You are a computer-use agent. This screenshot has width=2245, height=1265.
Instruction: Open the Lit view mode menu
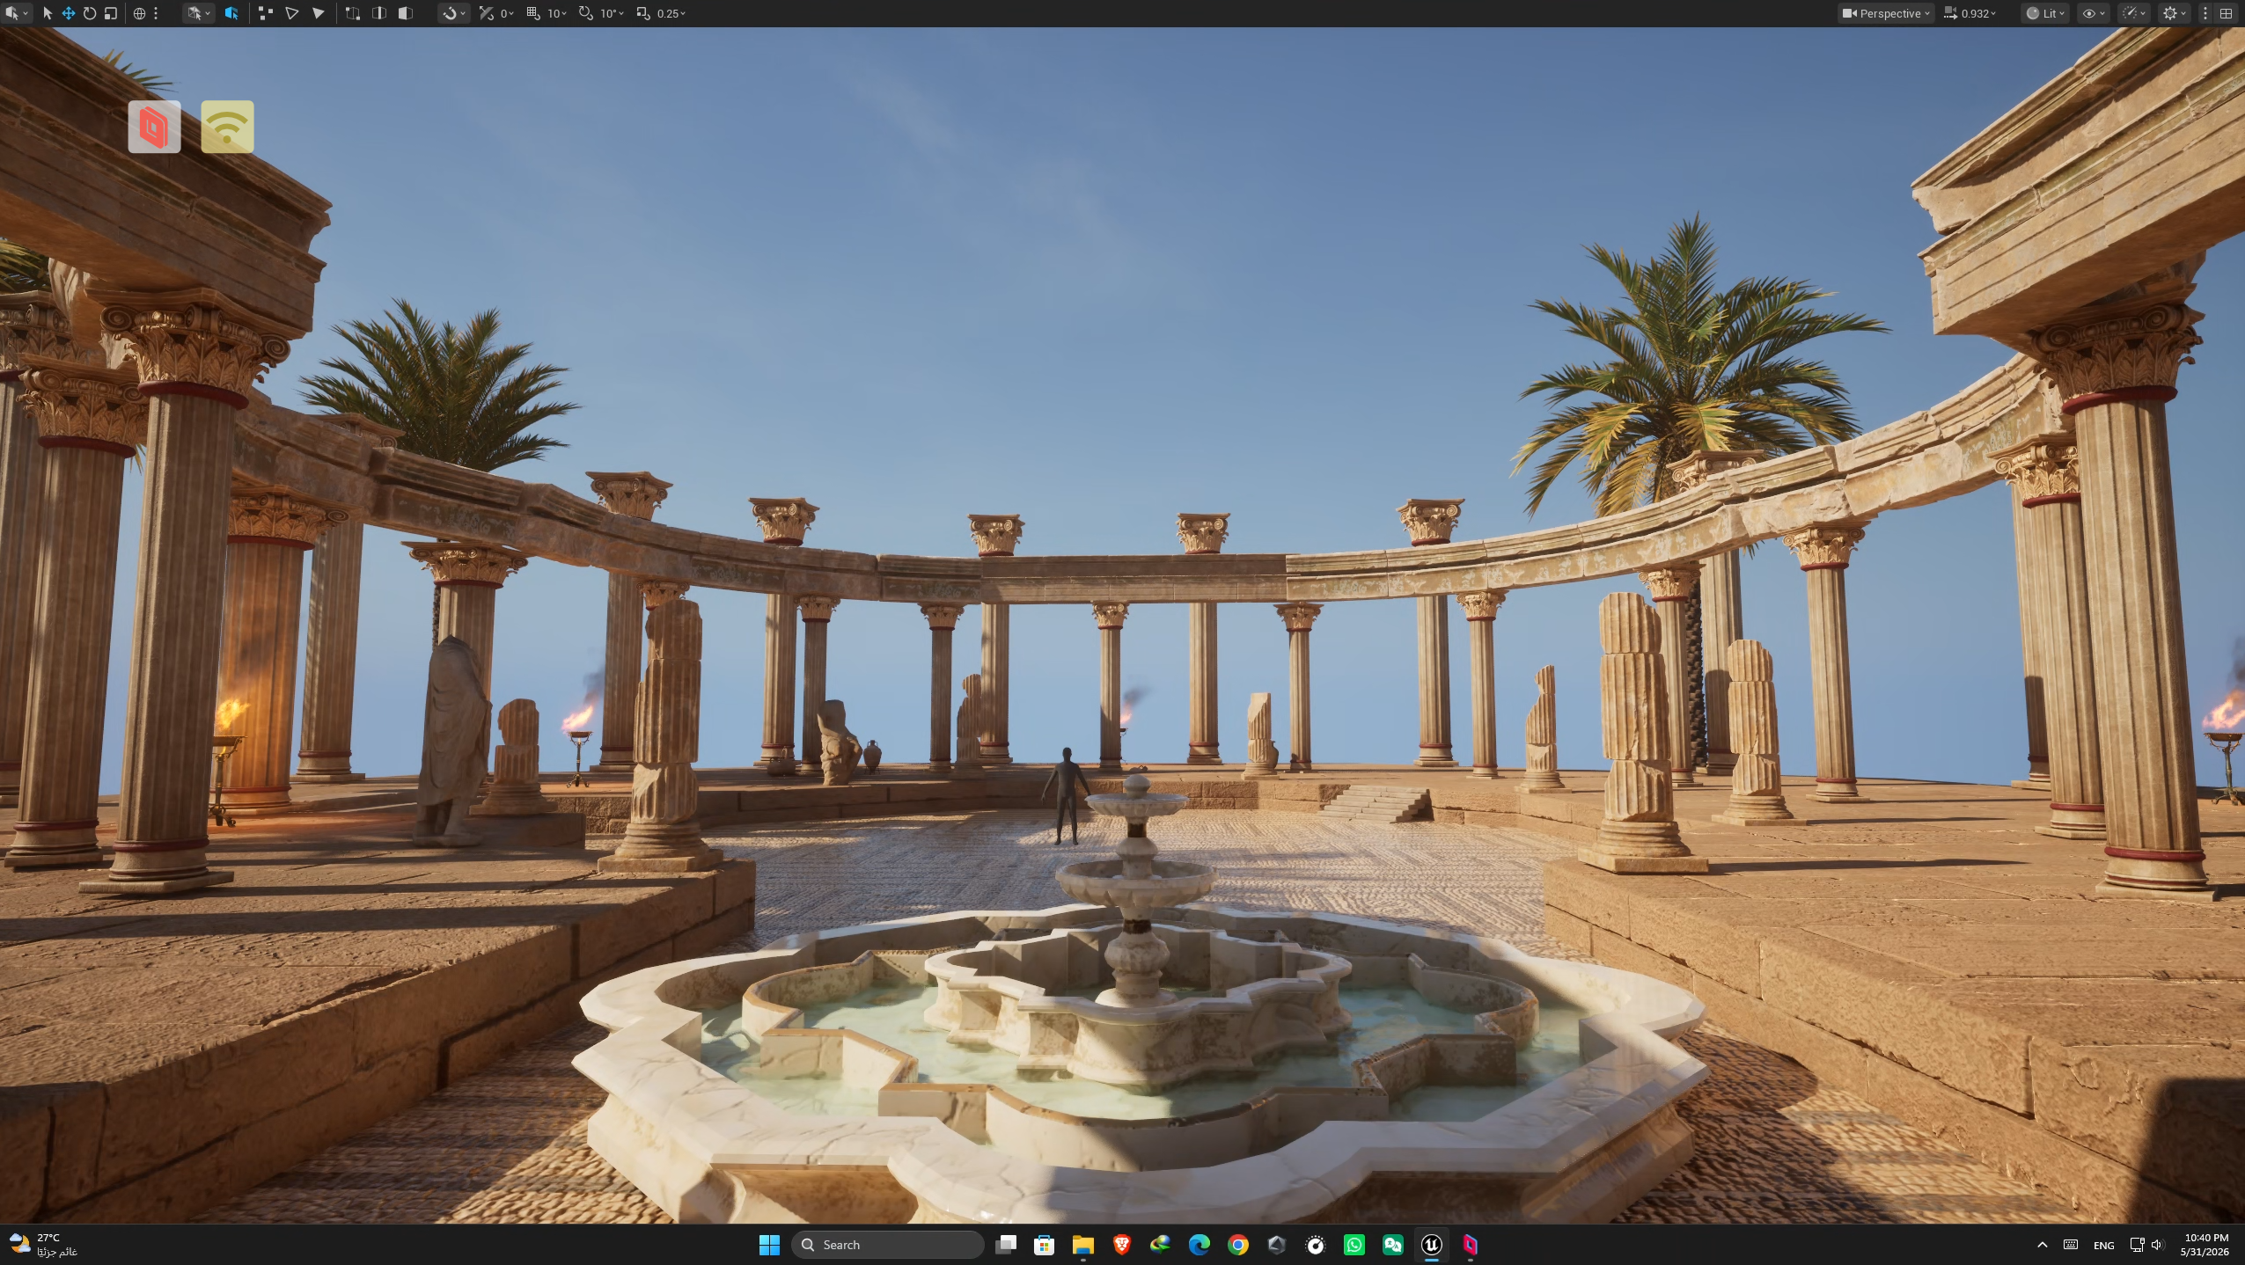point(2044,13)
